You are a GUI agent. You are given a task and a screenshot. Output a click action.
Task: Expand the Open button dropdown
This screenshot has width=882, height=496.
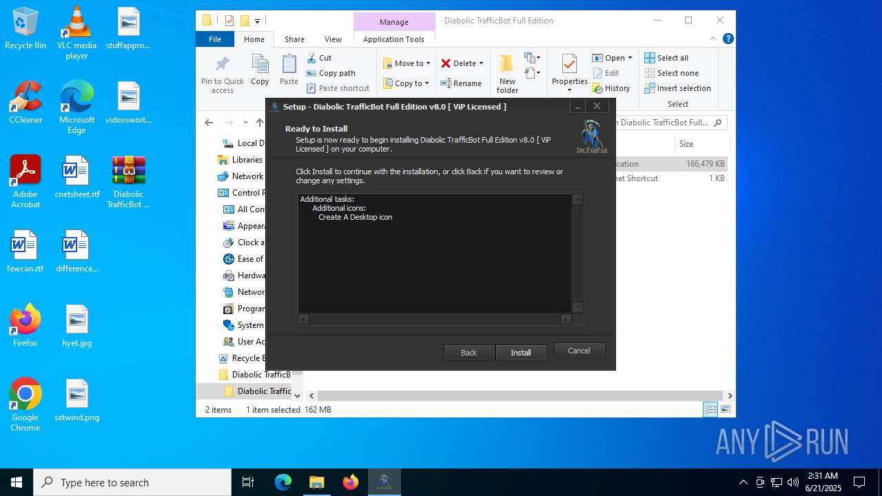click(630, 58)
